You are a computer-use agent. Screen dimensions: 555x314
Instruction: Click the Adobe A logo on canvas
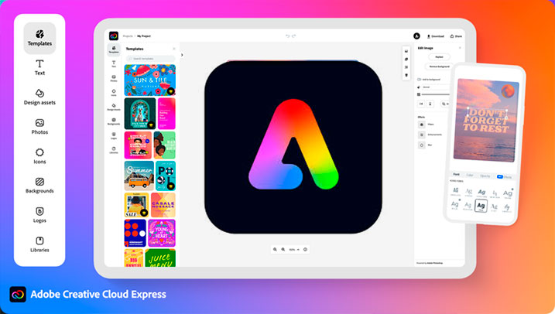click(x=293, y=145)
